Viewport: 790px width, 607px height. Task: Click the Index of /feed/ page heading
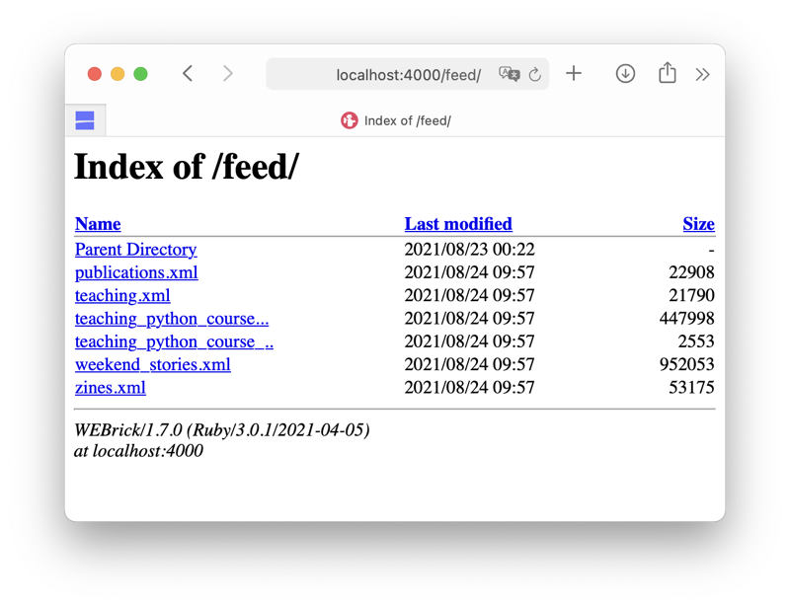pyautogui.click(x=187, y=167)
